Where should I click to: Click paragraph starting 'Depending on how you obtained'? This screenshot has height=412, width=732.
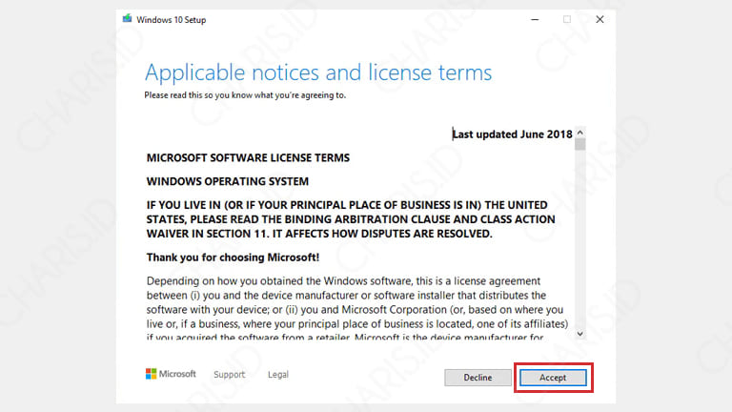pos(357,309)
